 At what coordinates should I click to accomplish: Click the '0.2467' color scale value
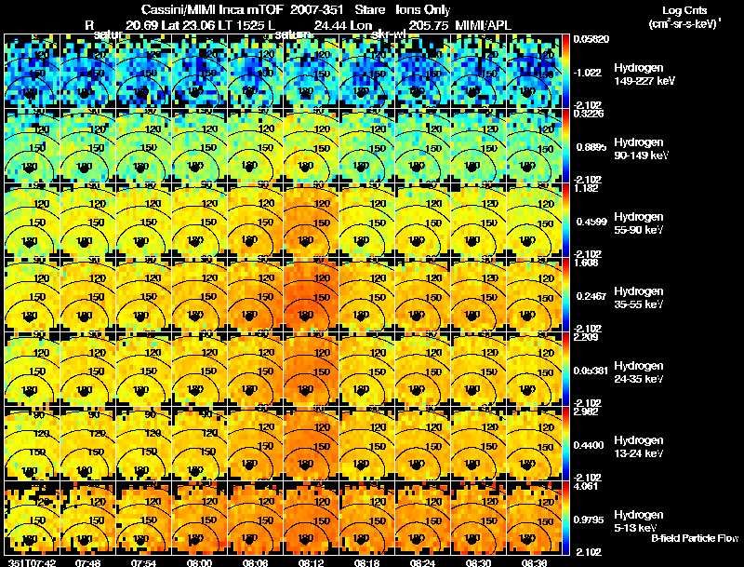click(591, 296)
